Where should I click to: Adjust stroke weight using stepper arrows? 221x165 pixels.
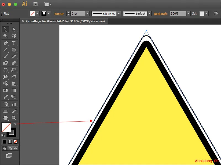pyautogui.click(x=68, y=13)
